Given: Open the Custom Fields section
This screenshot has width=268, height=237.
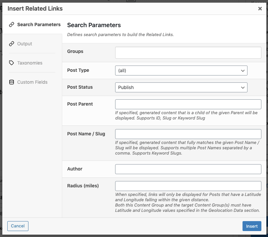Looking at the screenshot, I should 32,82.
